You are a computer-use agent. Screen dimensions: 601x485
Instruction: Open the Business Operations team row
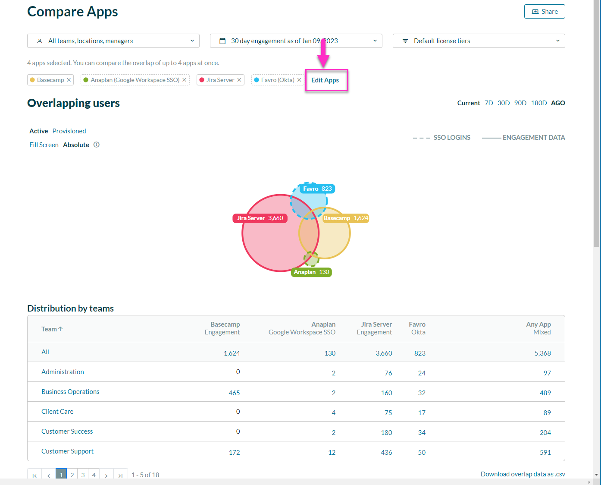click(x=70, y=392)
